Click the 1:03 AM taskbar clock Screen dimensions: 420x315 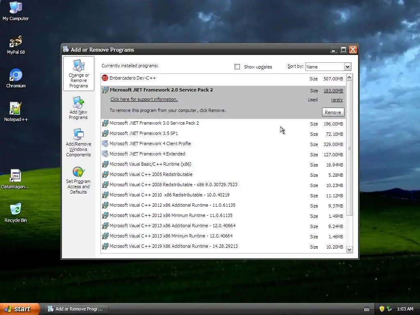click(405, 309)
